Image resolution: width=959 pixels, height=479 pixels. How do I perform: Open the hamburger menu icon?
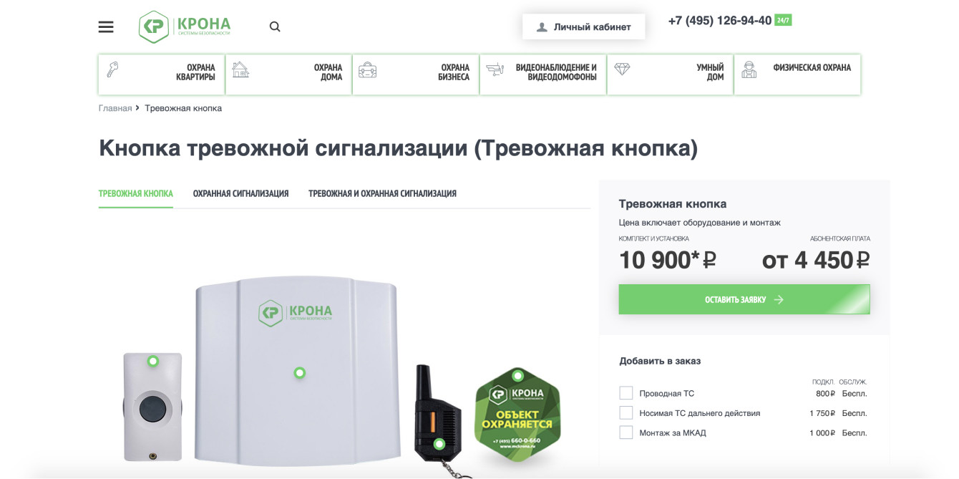[106, 27]
